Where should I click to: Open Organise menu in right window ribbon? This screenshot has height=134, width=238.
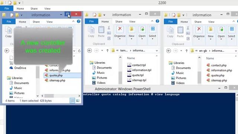tap(199, 33)
